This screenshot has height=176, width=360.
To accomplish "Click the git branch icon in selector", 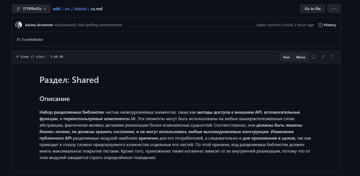I will pos(18,9).
